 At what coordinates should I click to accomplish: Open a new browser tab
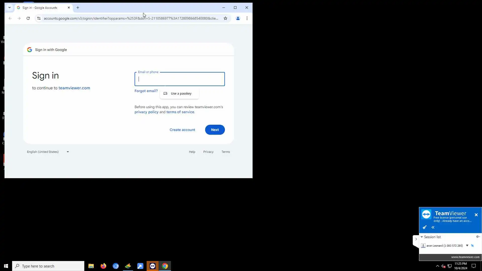point(78,8)
